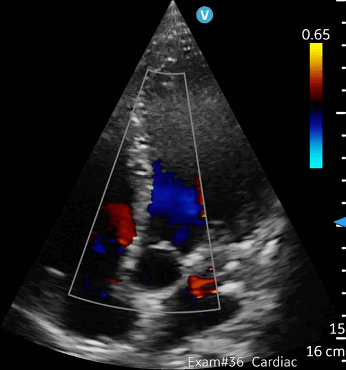The image size is (346, 370).
Task: Click the Cardiac preset label
Action: 274,362
